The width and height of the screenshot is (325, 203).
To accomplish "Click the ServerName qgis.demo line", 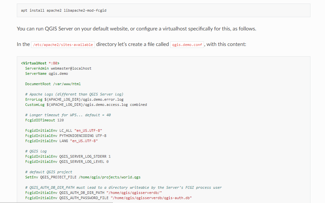I will [x=47, y=73].
